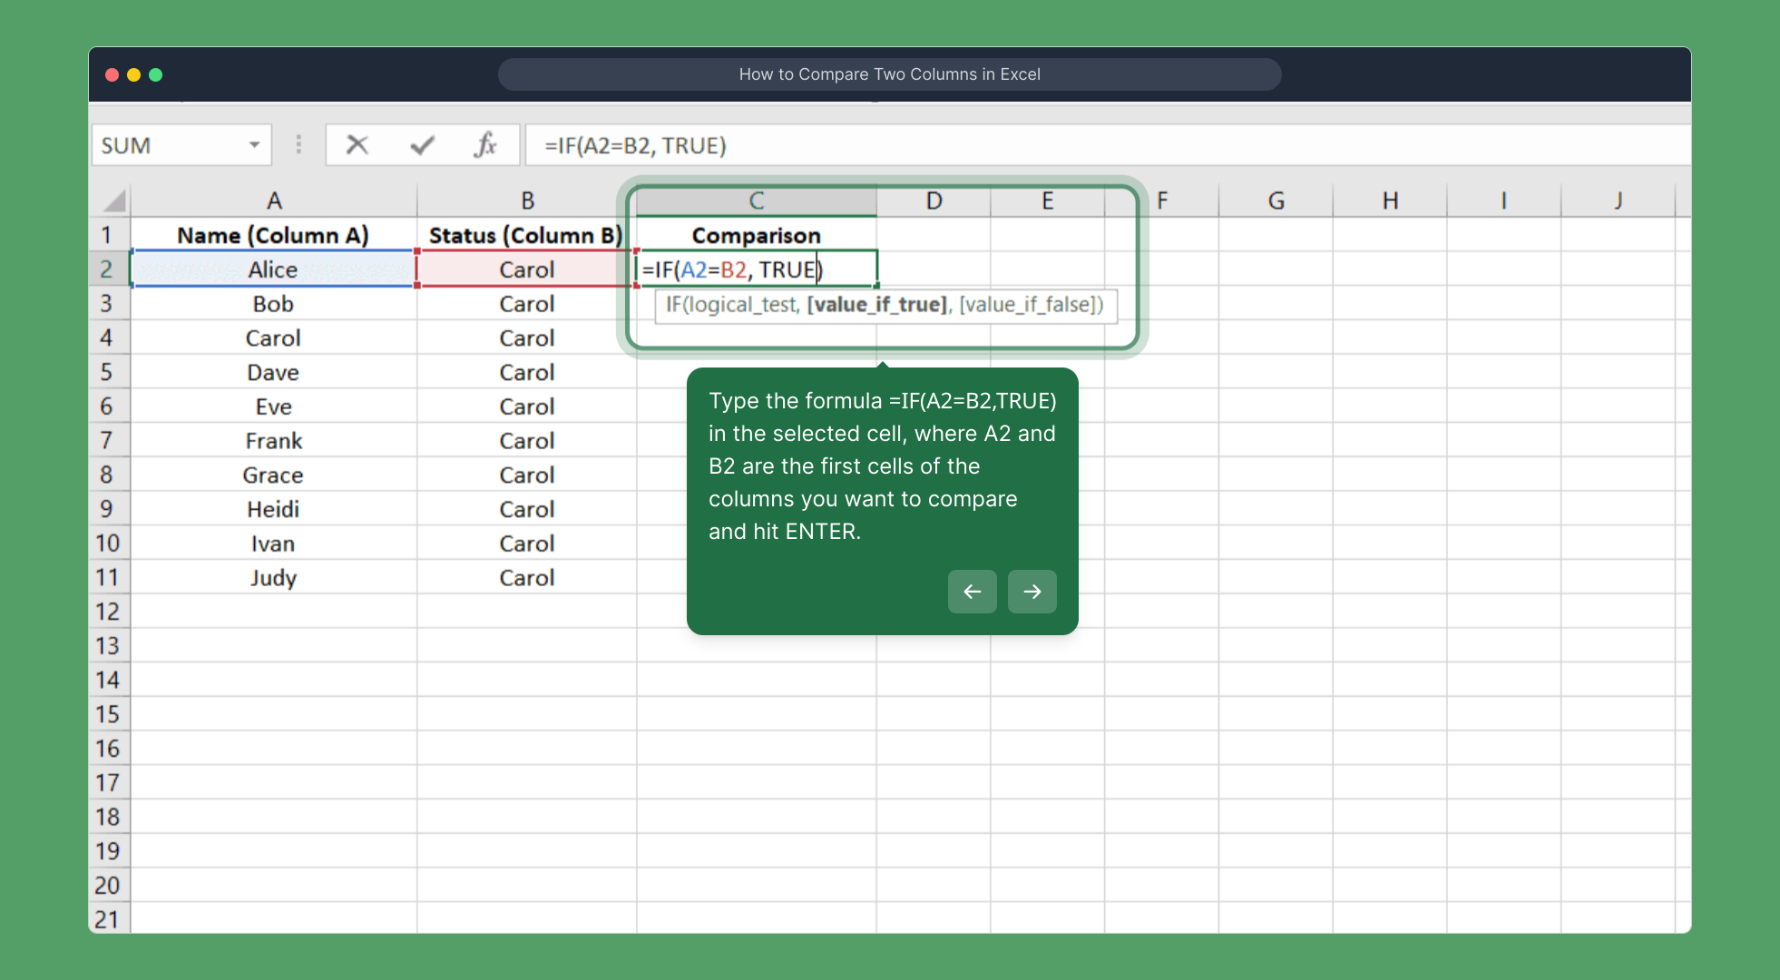Select the Comparison header cell
Screen dimensions: 1780x980
point(756,234)
